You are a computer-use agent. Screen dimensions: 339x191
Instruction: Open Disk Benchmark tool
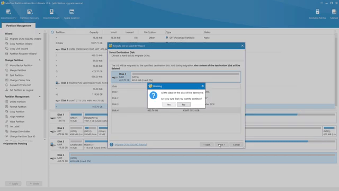point(51,14)
